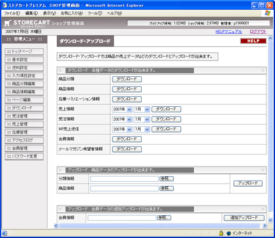Open the ツール(T) menu
This screenshot has width=275, height=238.
click(95, 13)
